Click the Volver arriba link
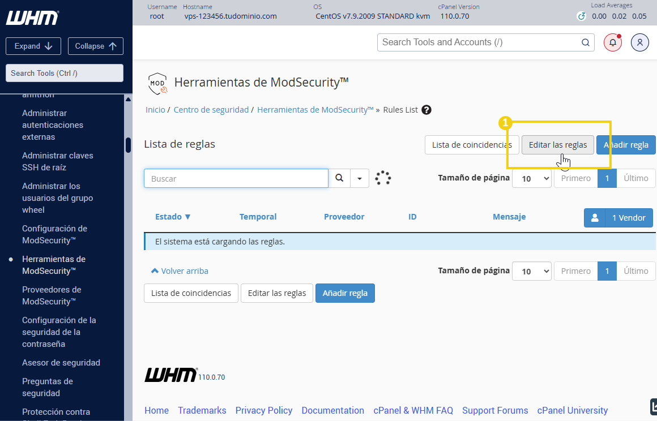 click(180, 271)
